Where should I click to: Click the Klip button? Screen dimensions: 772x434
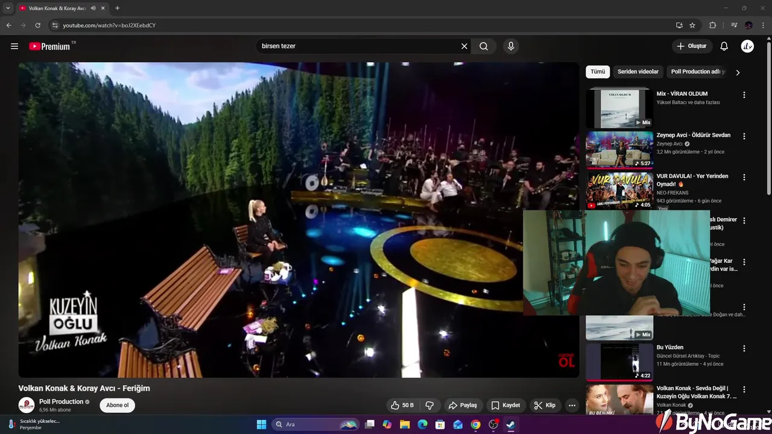(545, 405)
